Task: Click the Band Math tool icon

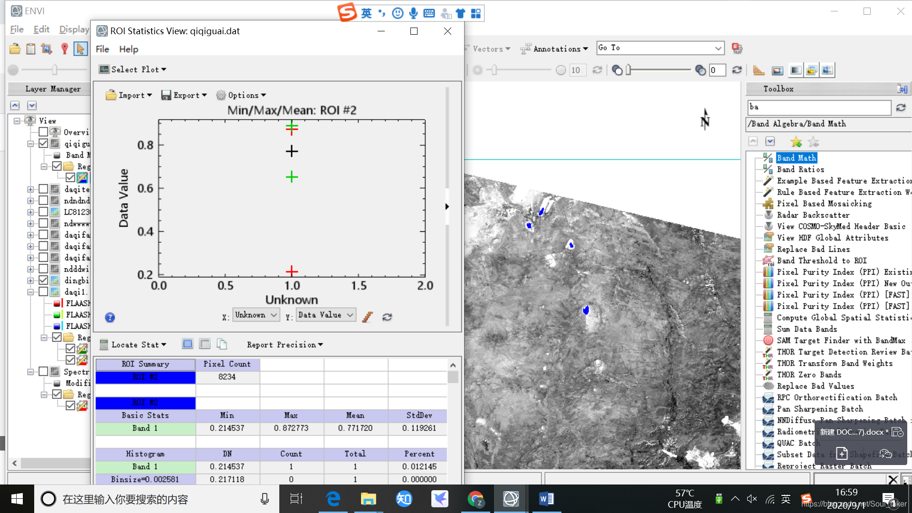Action: click(x=767, y=157)
